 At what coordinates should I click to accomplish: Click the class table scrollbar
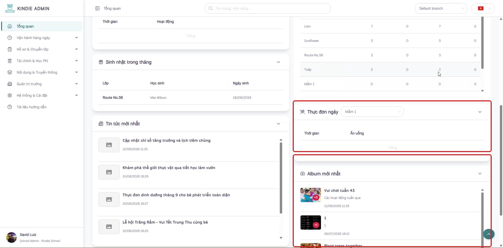point(482,43)
